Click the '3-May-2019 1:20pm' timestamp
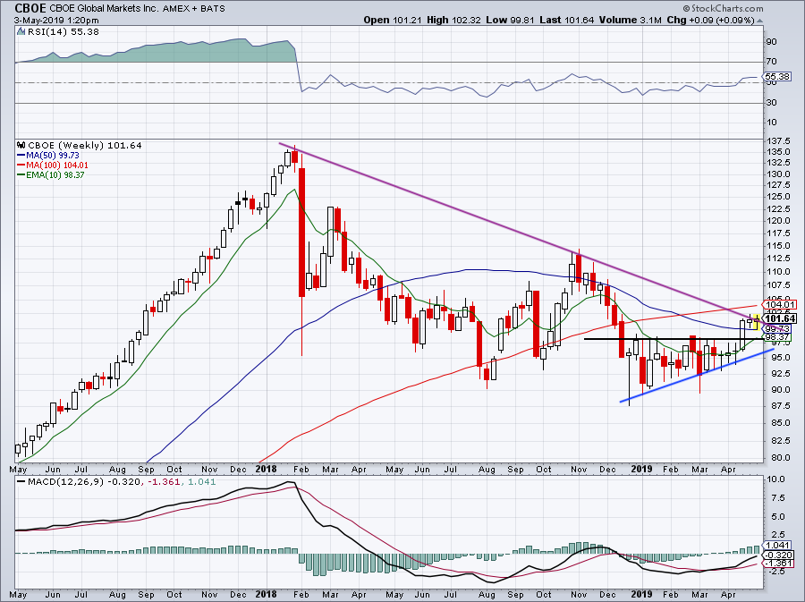This screenshot has height=602, width=805. pyautogui.click(x=56, y=21)
